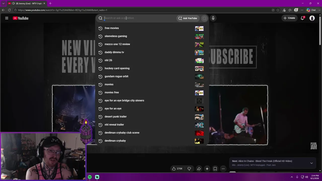The image size is (322, 181).
Task: Choose the "gundam rogue orbit" suggestion
Action: tap(152, 76)
